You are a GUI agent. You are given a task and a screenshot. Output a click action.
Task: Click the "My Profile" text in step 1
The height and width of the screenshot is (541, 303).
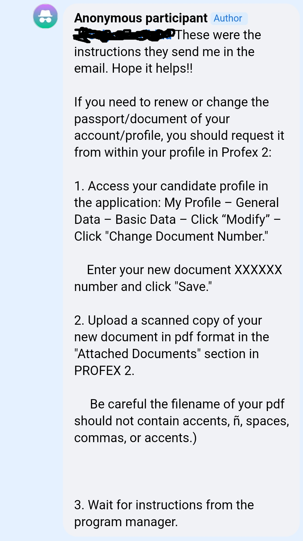pyautogui.click(x=193, y=203)
